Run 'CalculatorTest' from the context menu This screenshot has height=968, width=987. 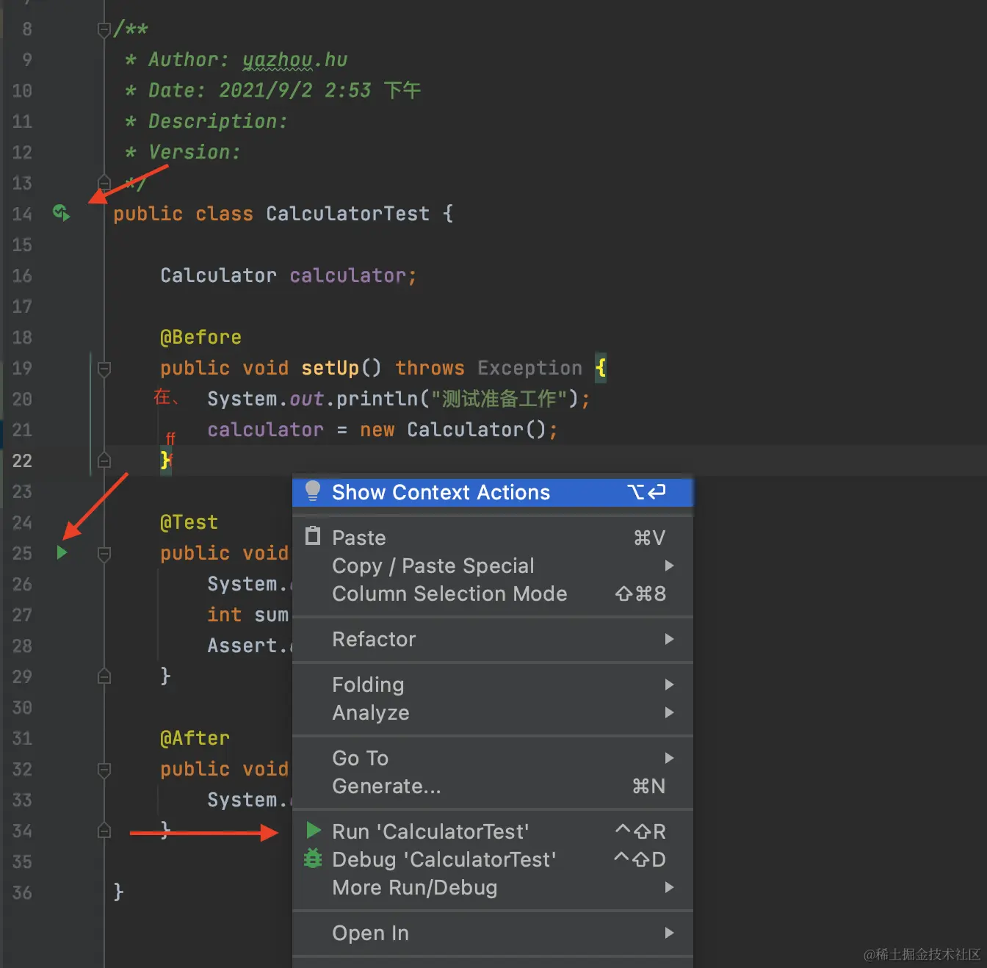coord(492,831)
